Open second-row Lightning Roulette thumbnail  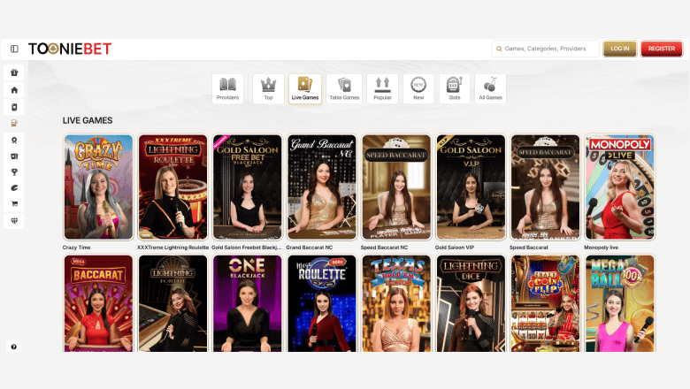coord(172,303)
